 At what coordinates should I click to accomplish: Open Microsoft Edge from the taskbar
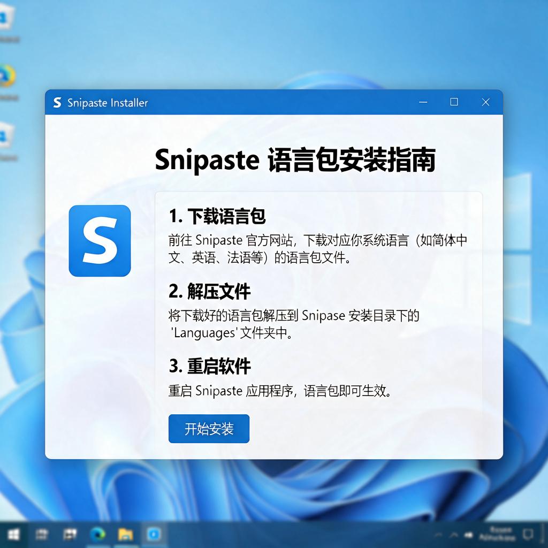(97, 535)
